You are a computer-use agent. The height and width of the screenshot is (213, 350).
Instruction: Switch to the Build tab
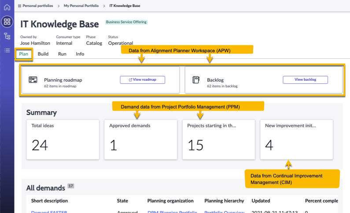(43, 54)
